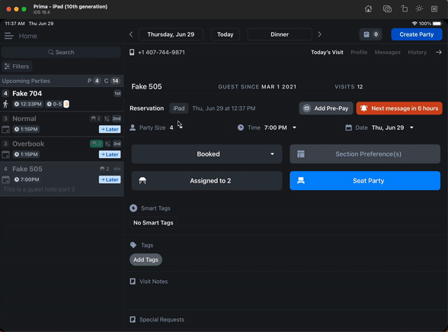The height and width of the screenshot is (332, 448).
Task: Click the Later badge on Normal
Action: (x=110, y=129)
